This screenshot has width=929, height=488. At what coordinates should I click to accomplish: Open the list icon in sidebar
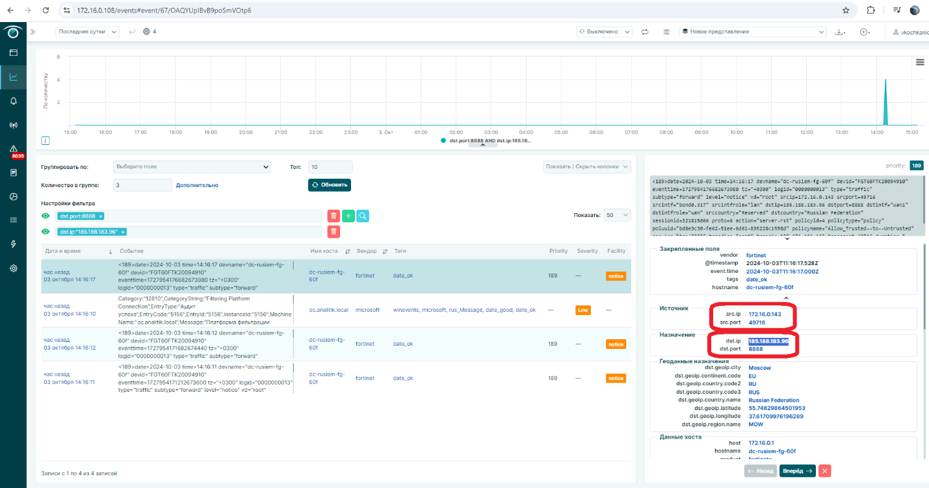pos(13,220)
